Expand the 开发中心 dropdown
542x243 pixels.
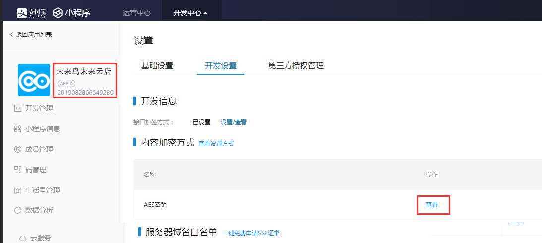190,13
